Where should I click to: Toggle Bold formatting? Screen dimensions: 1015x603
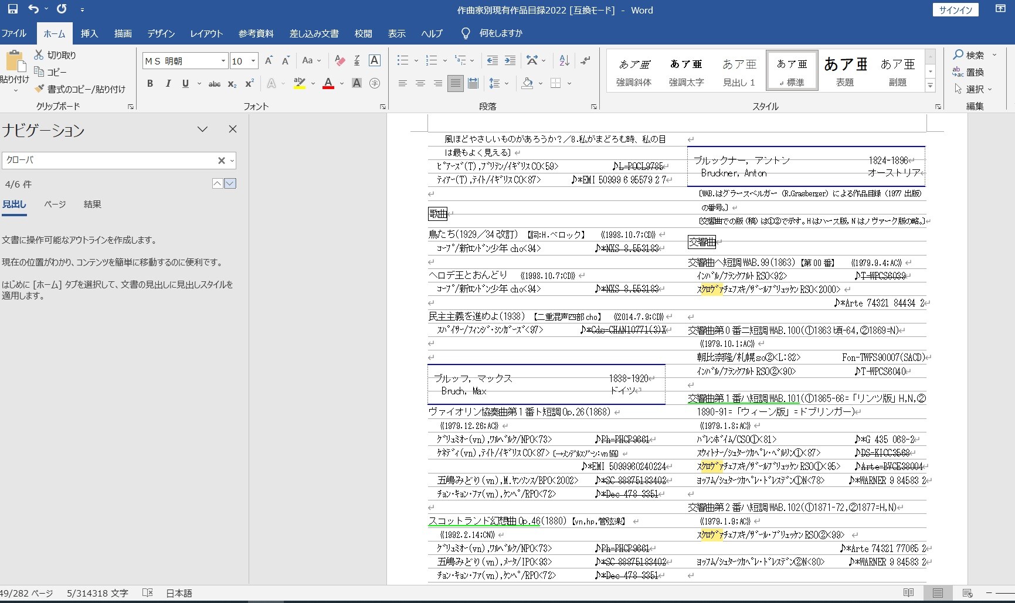click(150, 84)
